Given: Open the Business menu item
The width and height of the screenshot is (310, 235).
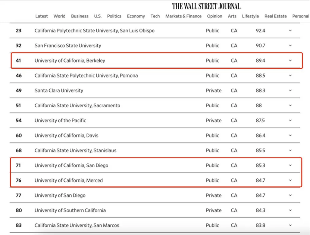Looking at the screenshot, I should [x=80, y=16].
